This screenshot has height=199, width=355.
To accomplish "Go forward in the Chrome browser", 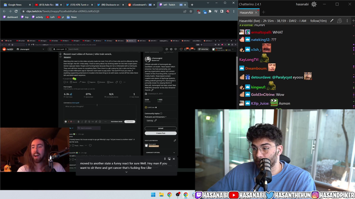I will pos(10,11).
